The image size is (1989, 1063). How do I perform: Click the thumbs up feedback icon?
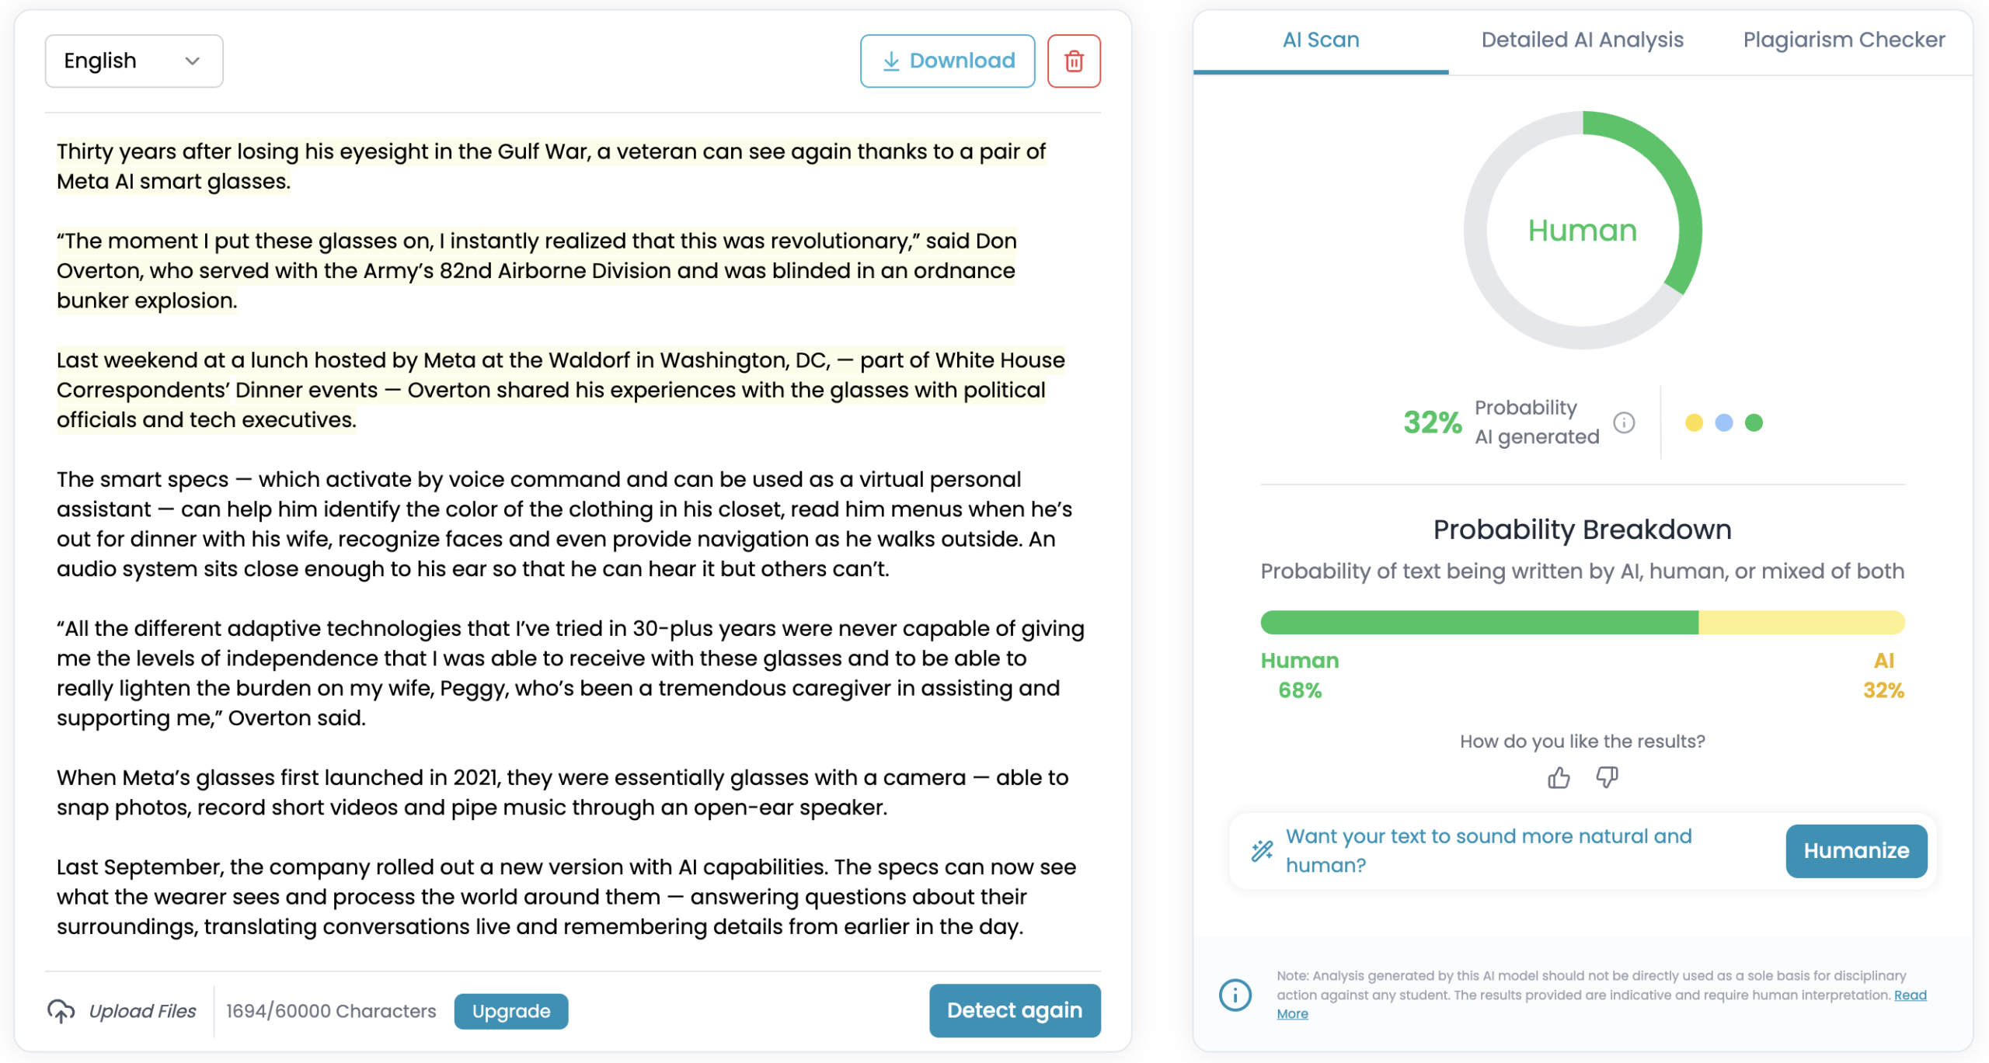(1558, 777)
